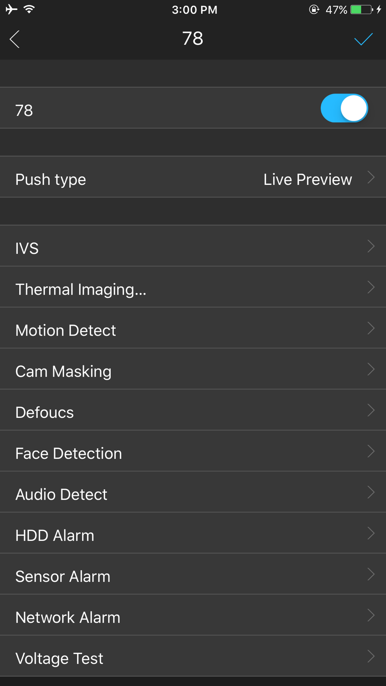The height and width of the screenshot is (686, 386).
Task: Tap the back arrow icon
Action: [x=15, y=39]
